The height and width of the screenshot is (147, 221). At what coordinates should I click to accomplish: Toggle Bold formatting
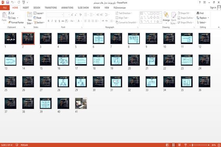pos(49,21)
